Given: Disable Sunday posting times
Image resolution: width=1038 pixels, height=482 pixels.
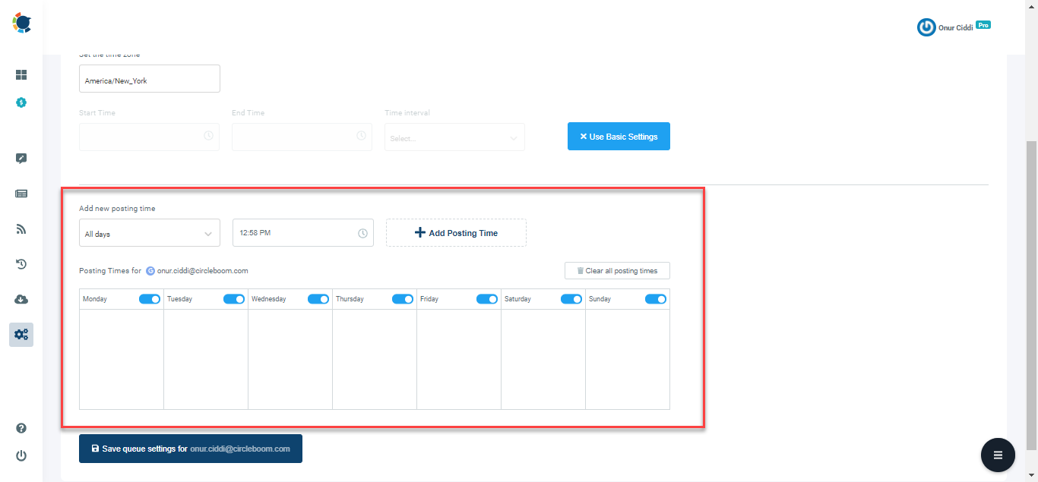Looking at the screenshot, I should 655,298.
